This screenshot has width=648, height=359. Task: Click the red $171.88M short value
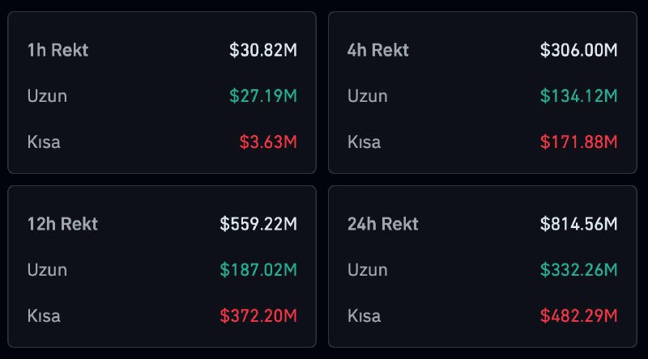tap(579, 142)
